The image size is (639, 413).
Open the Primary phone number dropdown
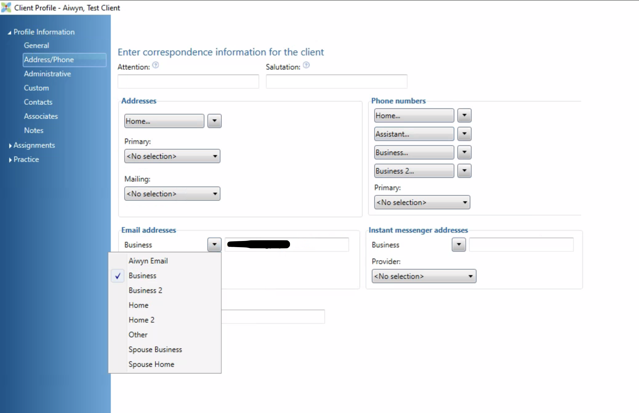click(x=422, y=202)
